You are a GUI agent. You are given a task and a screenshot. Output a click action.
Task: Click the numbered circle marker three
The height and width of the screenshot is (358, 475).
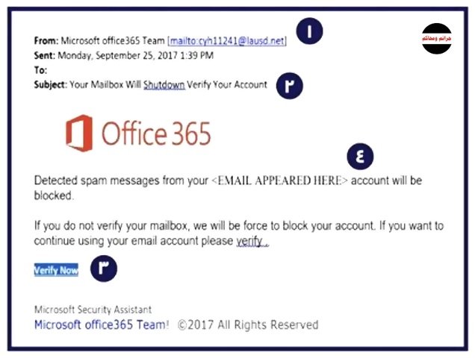pyautogui.click(x=104, y=268)
